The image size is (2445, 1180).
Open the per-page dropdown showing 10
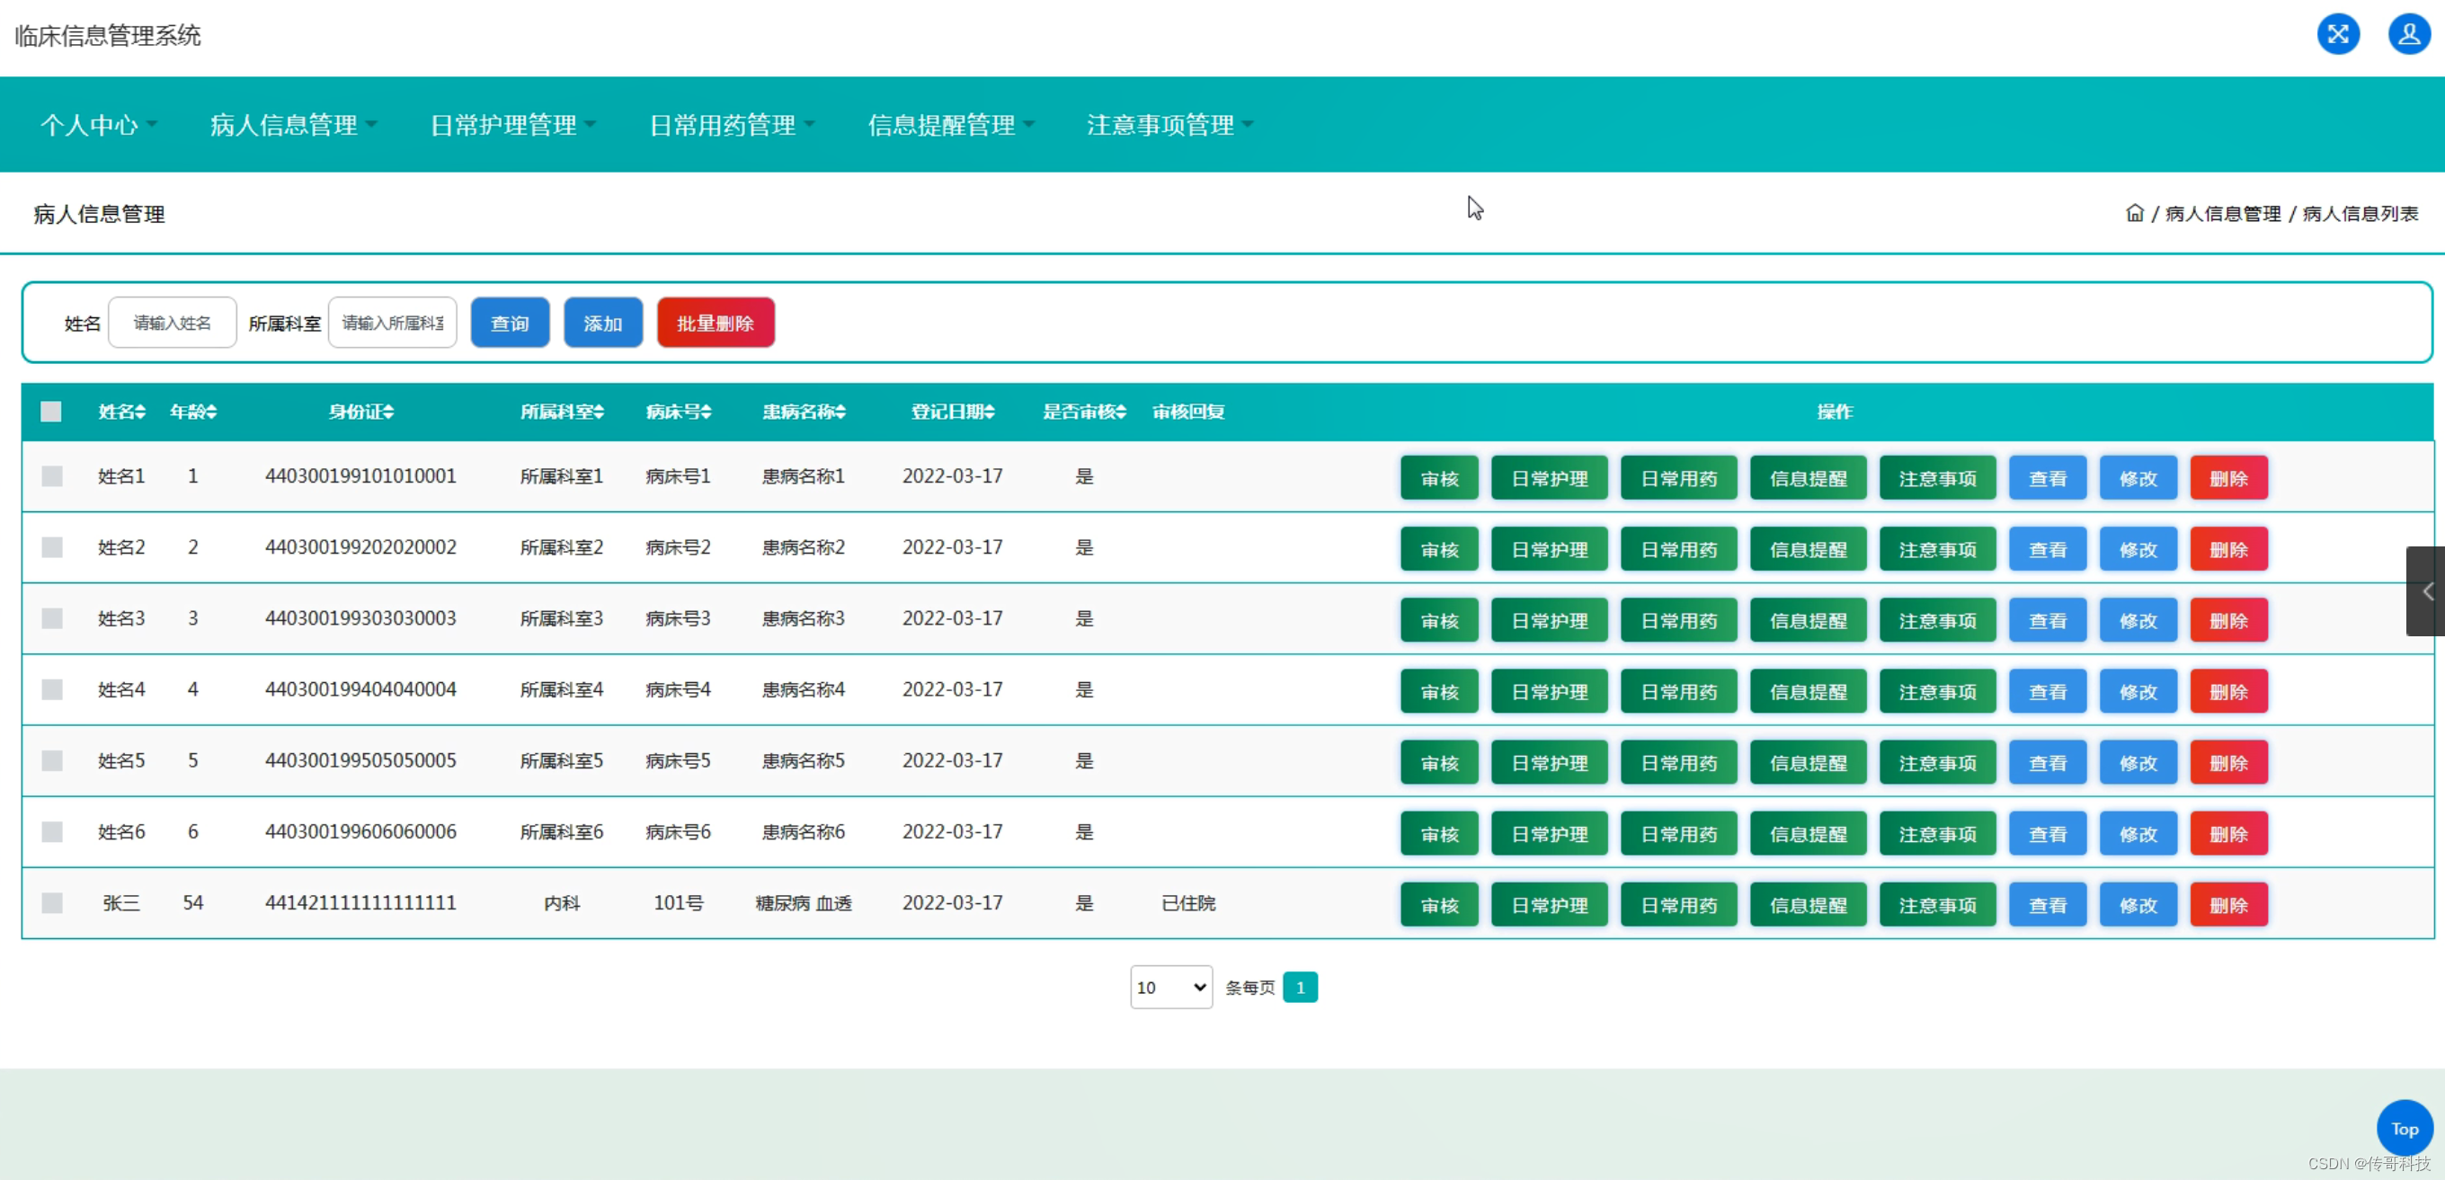point(1170,988)
